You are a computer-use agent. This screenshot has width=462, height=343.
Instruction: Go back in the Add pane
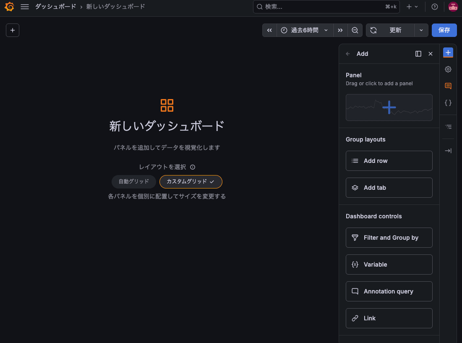348,54
